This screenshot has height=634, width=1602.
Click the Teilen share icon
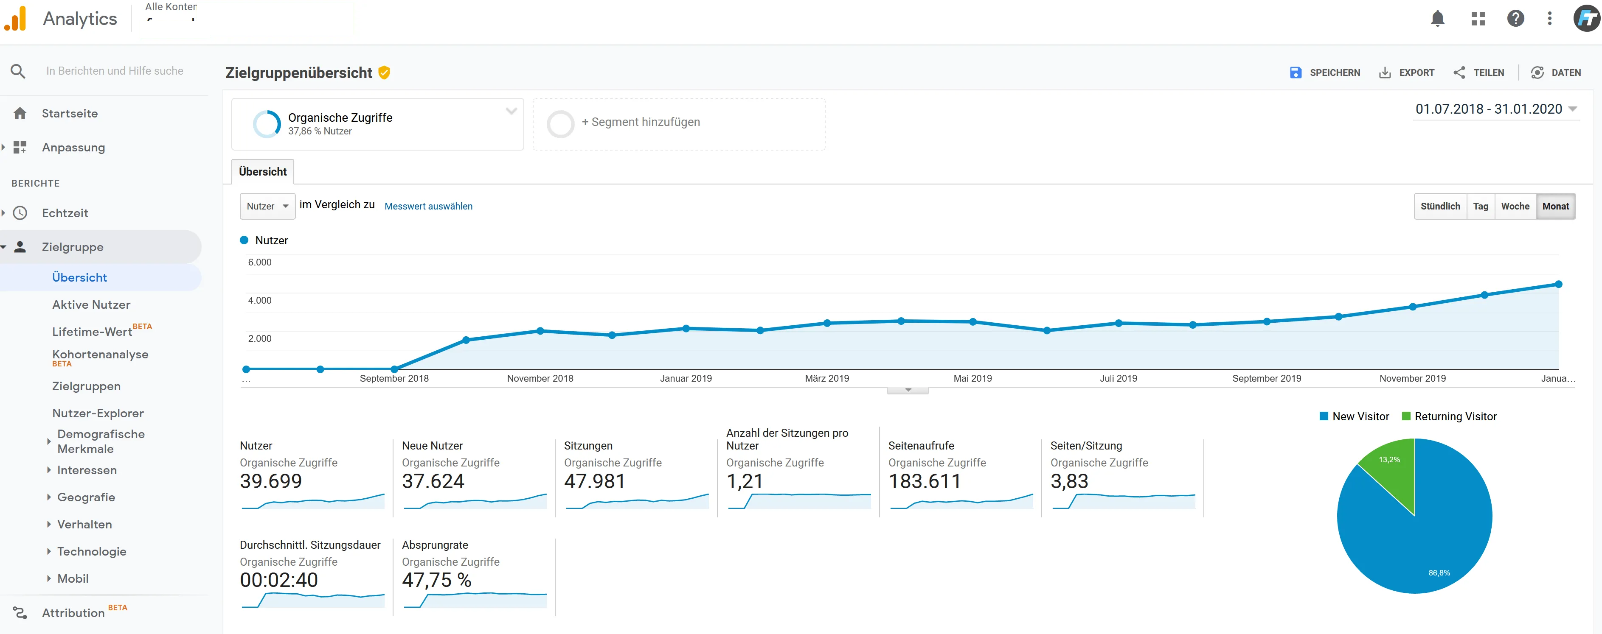[1459, 73]
